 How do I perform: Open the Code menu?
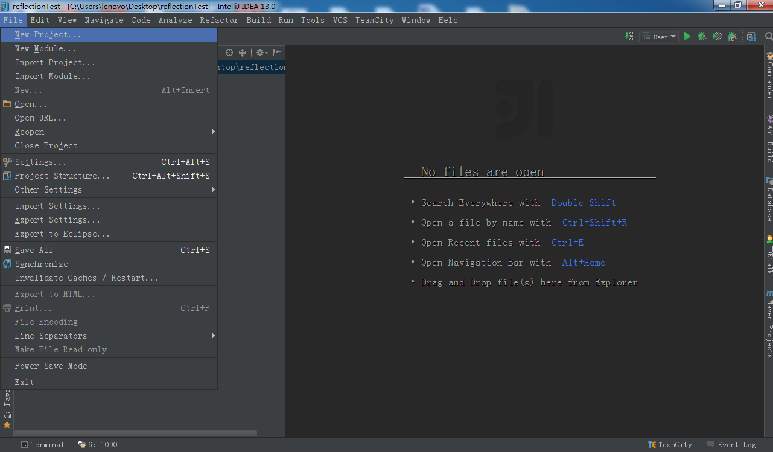click(x=141, y=20)
